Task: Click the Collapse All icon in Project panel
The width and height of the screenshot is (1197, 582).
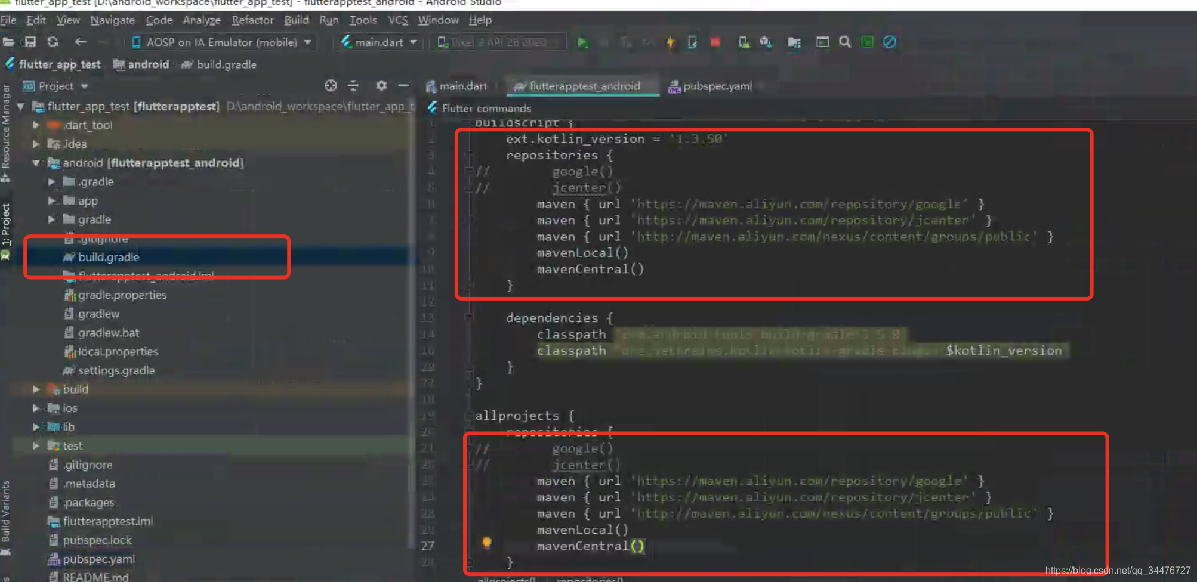Action: tap(353, 86)
